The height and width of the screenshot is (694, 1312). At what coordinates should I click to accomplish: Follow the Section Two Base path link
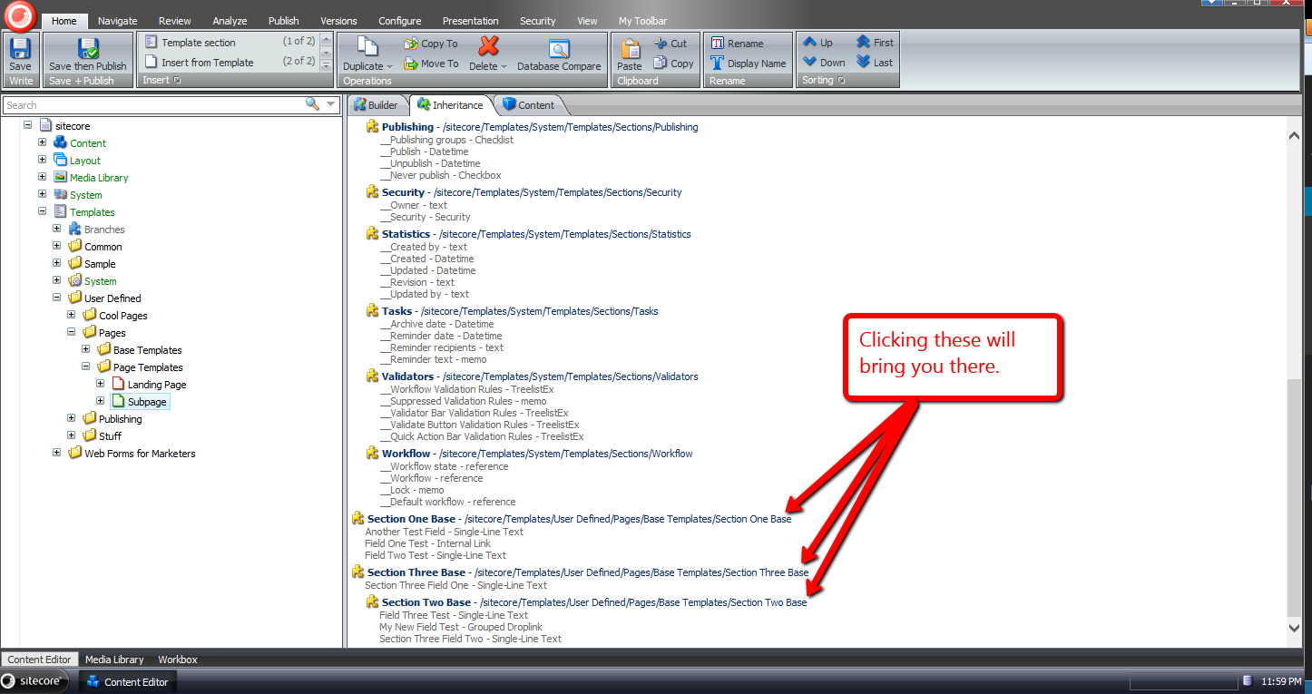point(642,602)
